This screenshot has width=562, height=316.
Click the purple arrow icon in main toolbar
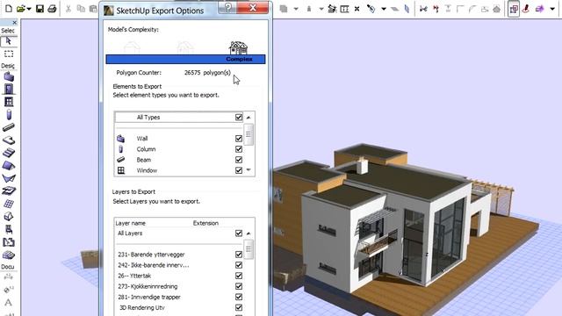pos(539,9)
